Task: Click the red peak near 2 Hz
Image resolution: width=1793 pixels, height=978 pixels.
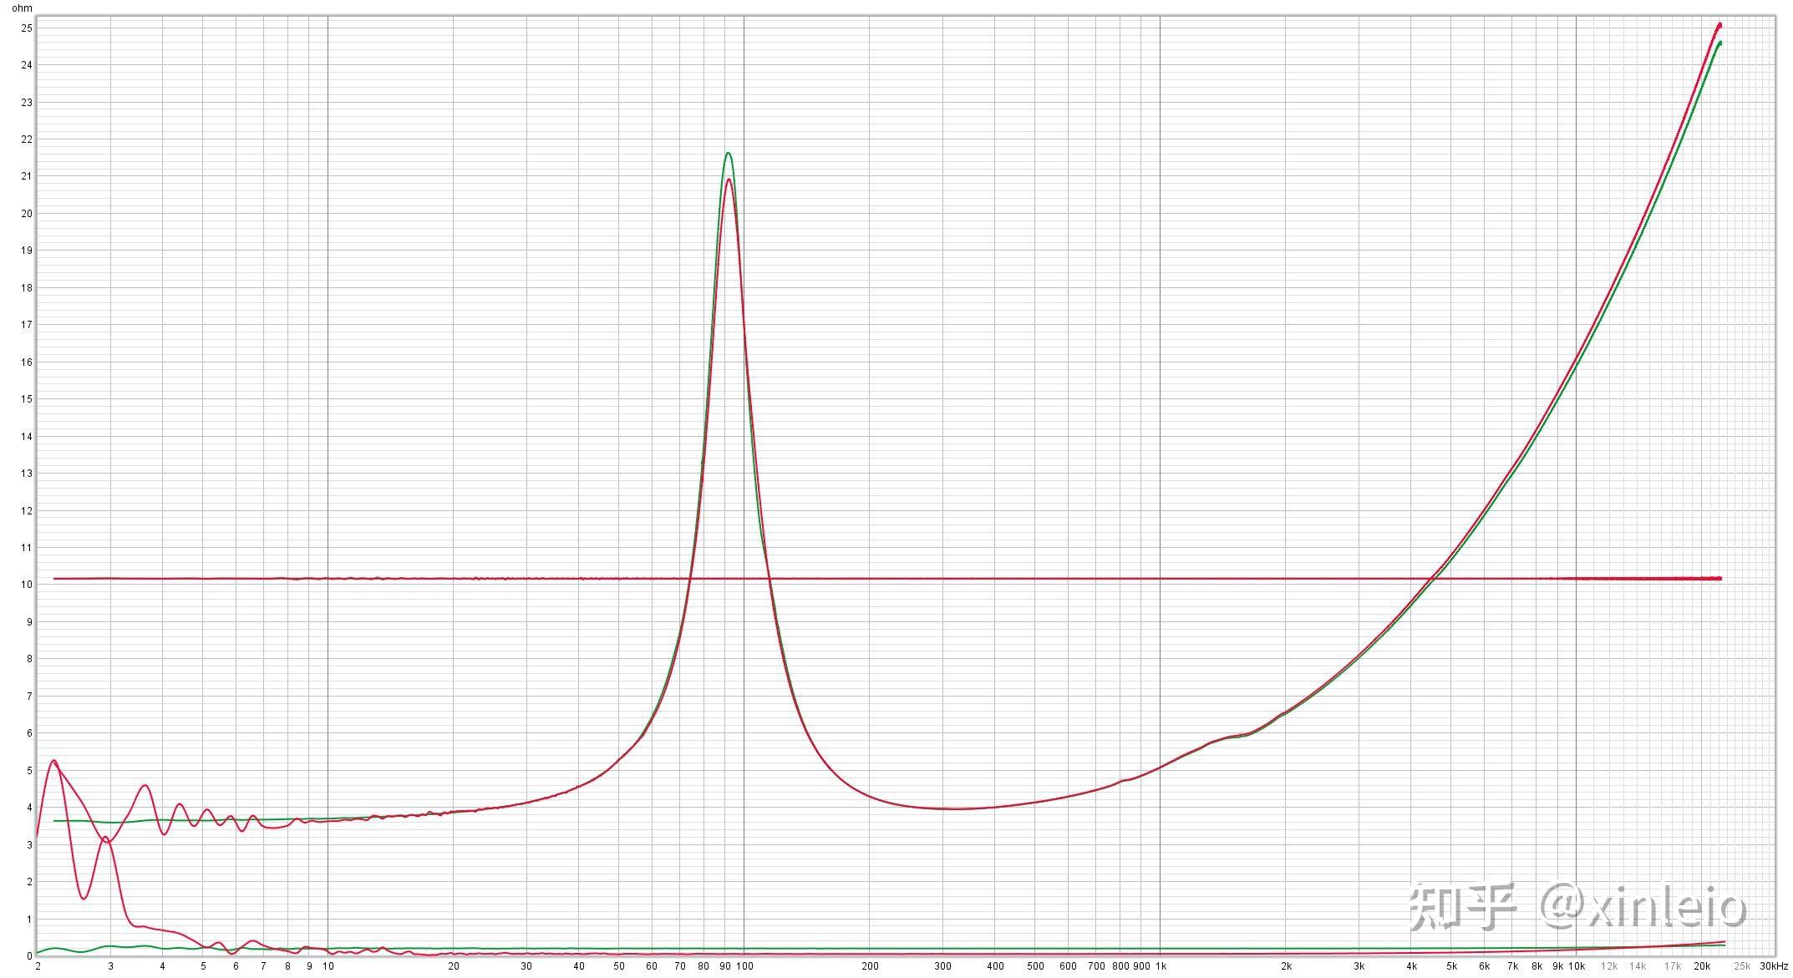Action: pos(53,761)
